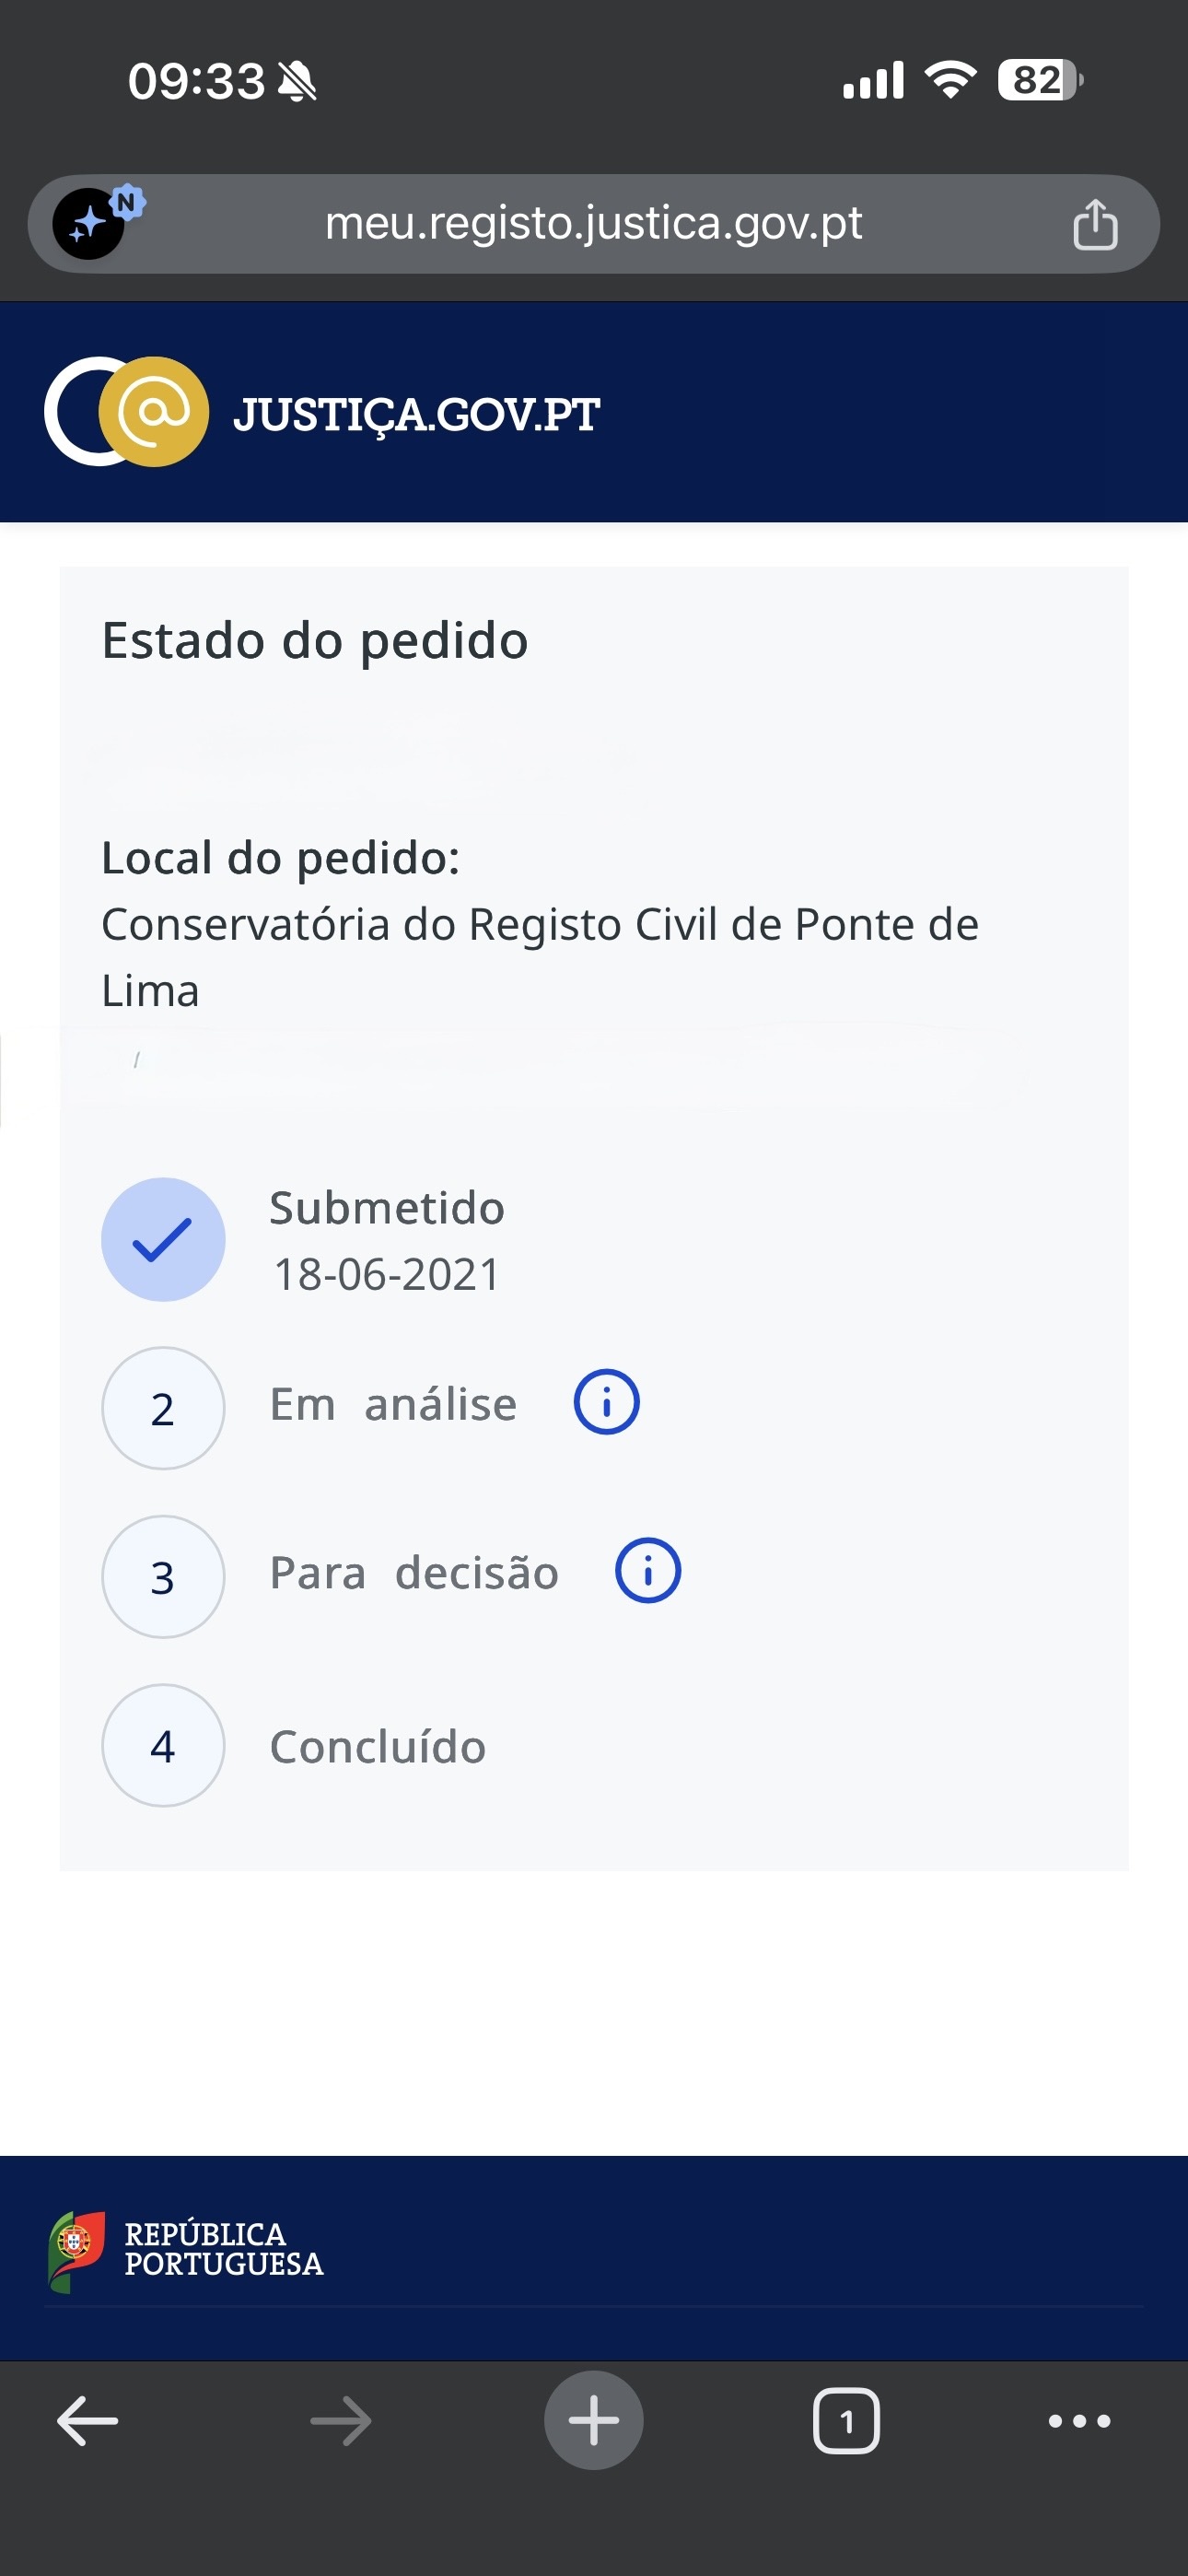Go back with browser back arrow
Screen dimensions: 1188x2576
click(88, 2421)
